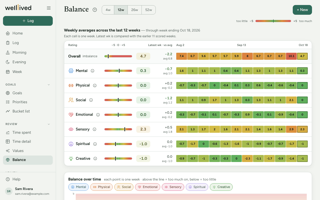
Task: Open Values in the sidebar
Action: click(x=28, y=151)
